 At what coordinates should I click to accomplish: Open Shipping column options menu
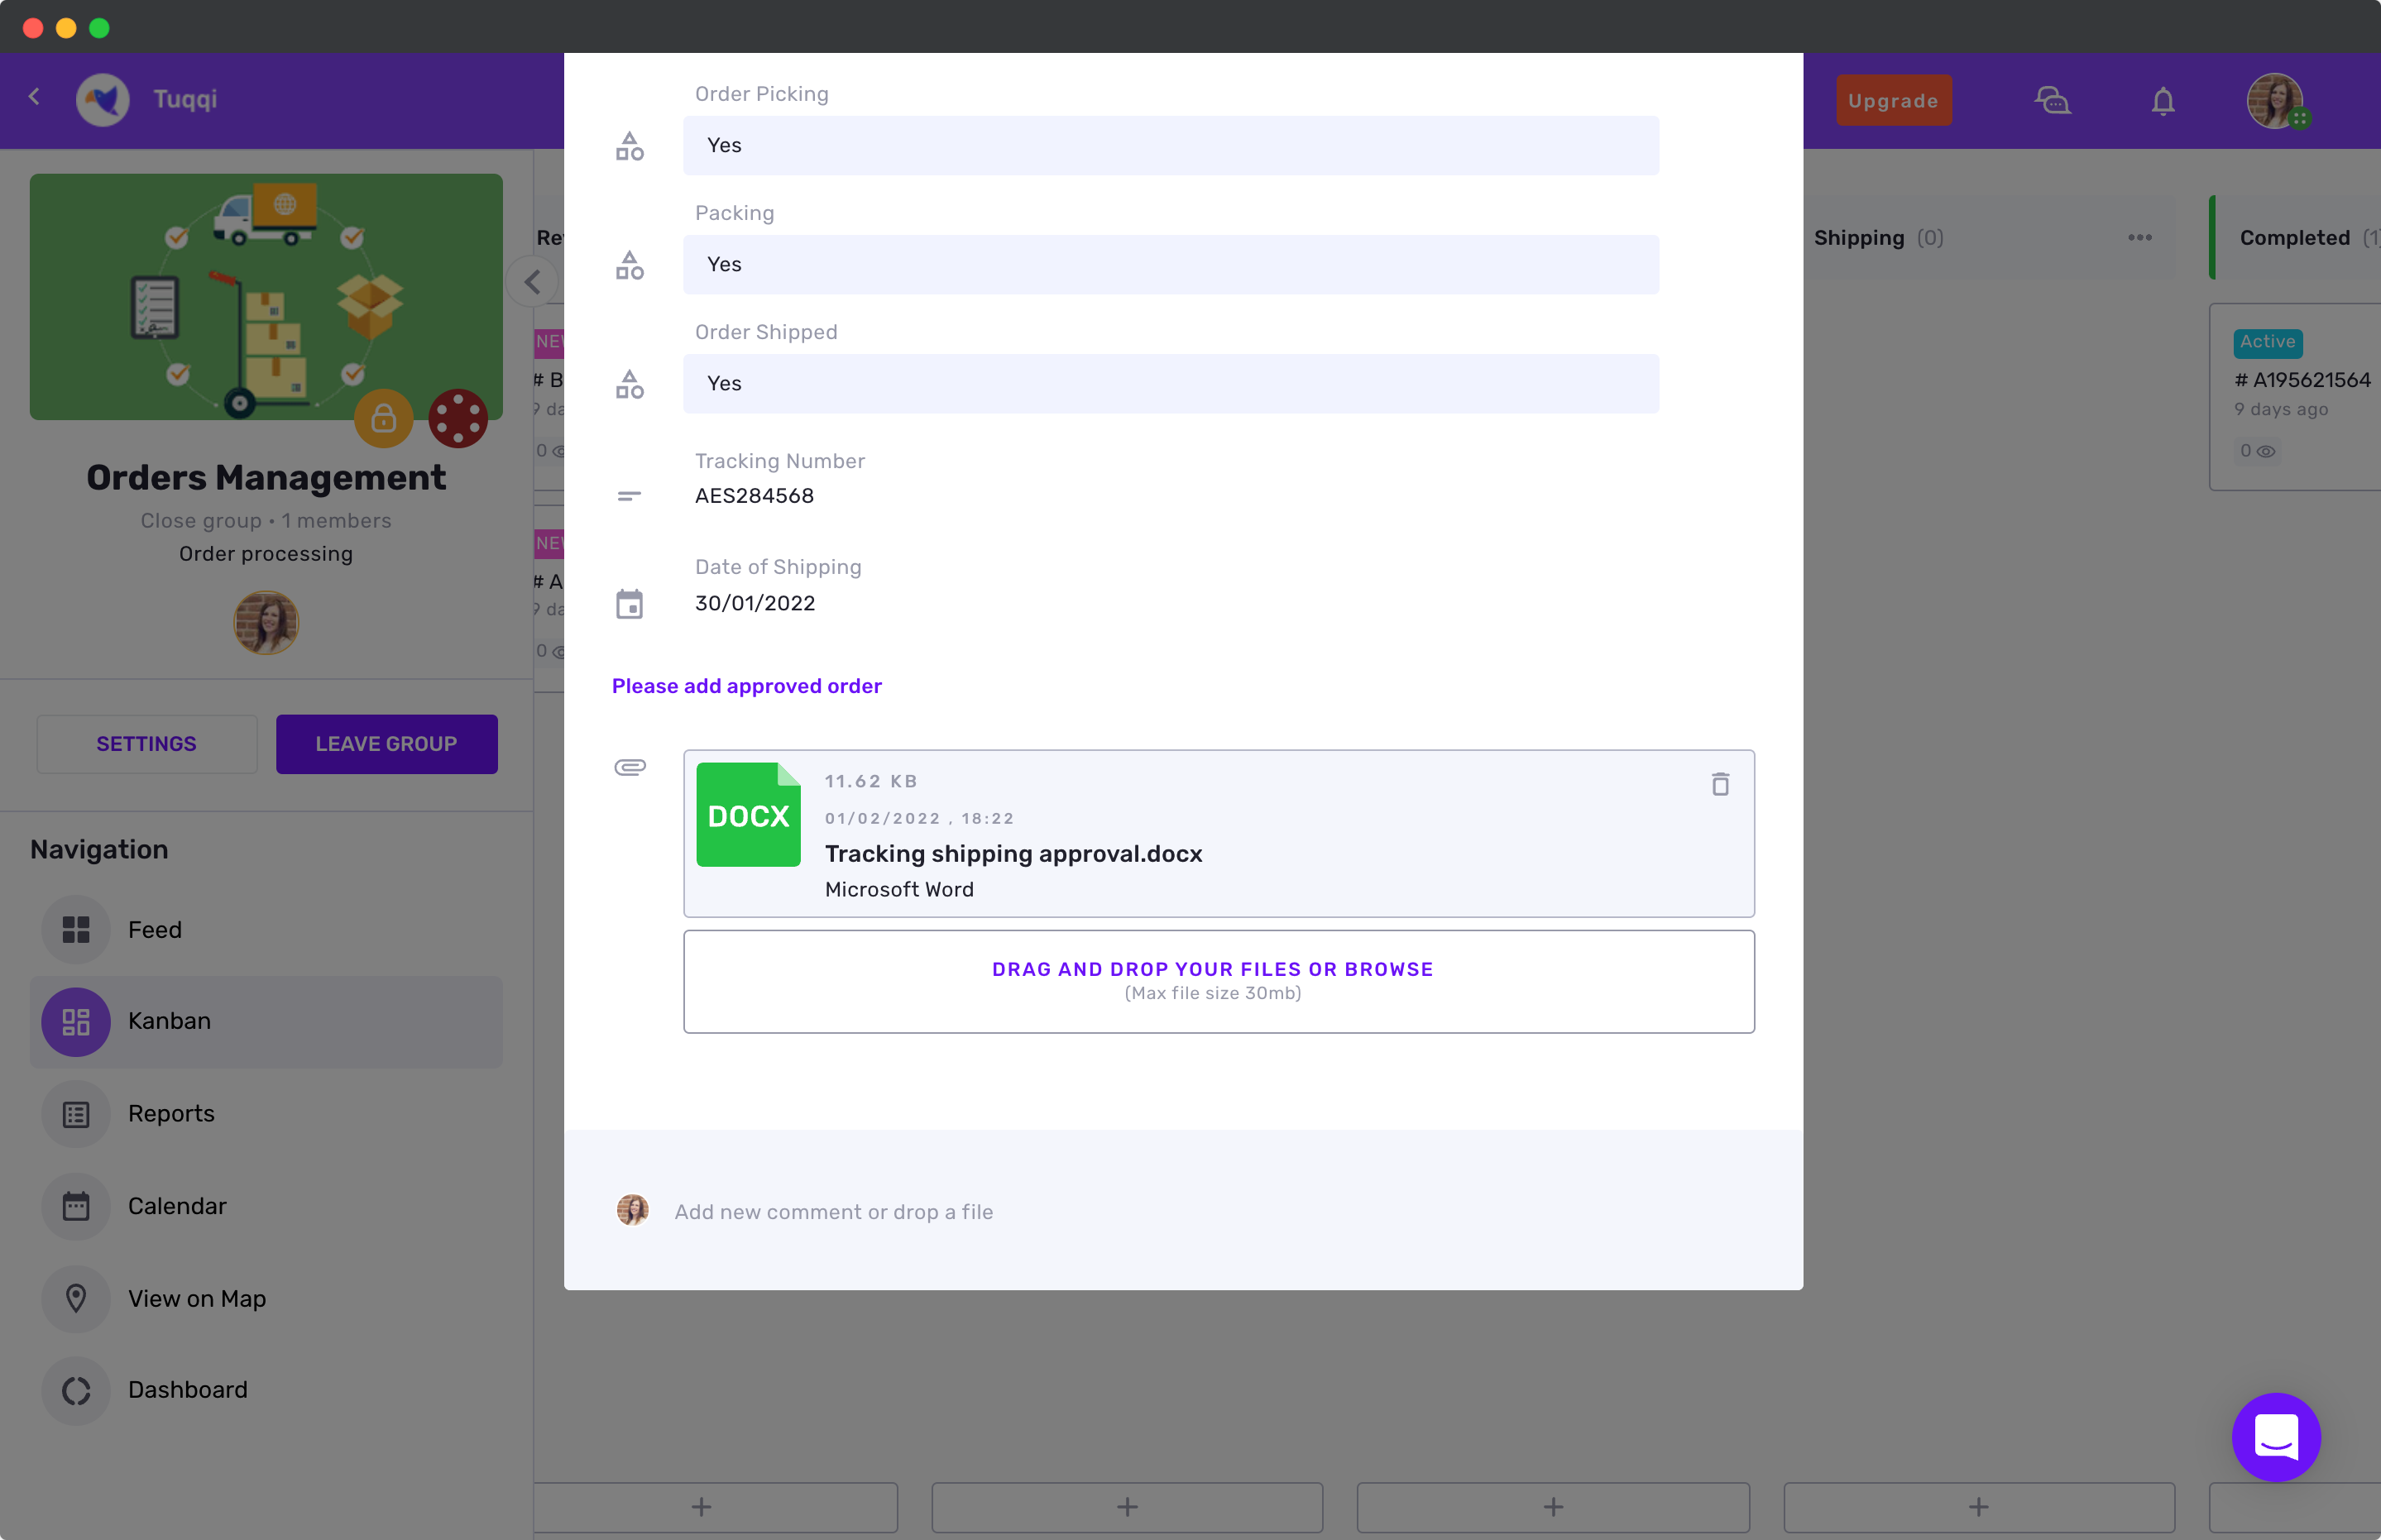click(x=2139, y=238)
